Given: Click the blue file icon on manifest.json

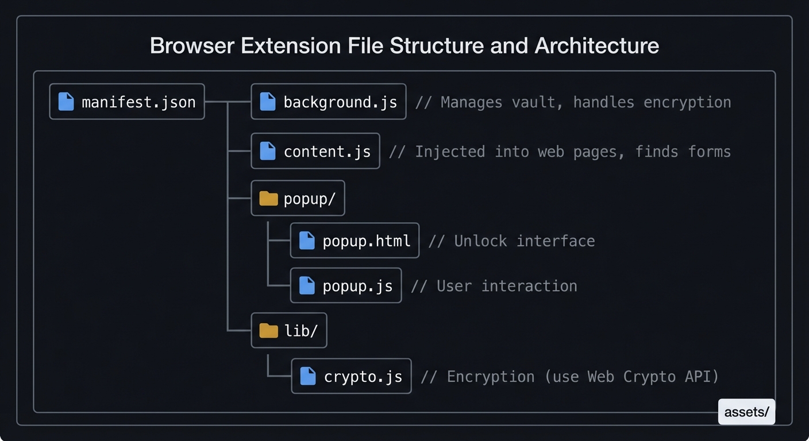Looking at the screenshot, I should (65, 102).
